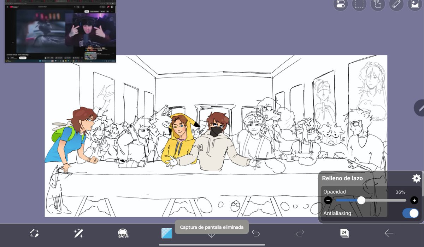Open the view settings toggles menu
Image resolution: width=424 pixels, height=247 pixels.
(x=341, y=4)
